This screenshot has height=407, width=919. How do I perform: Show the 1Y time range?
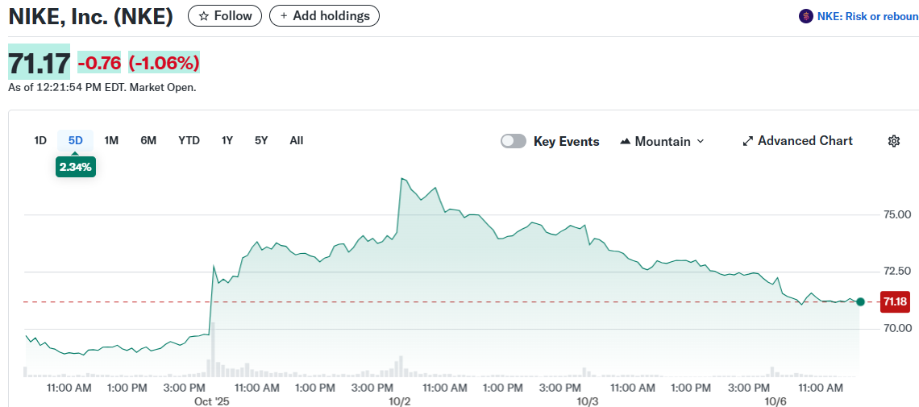(227, 140)
